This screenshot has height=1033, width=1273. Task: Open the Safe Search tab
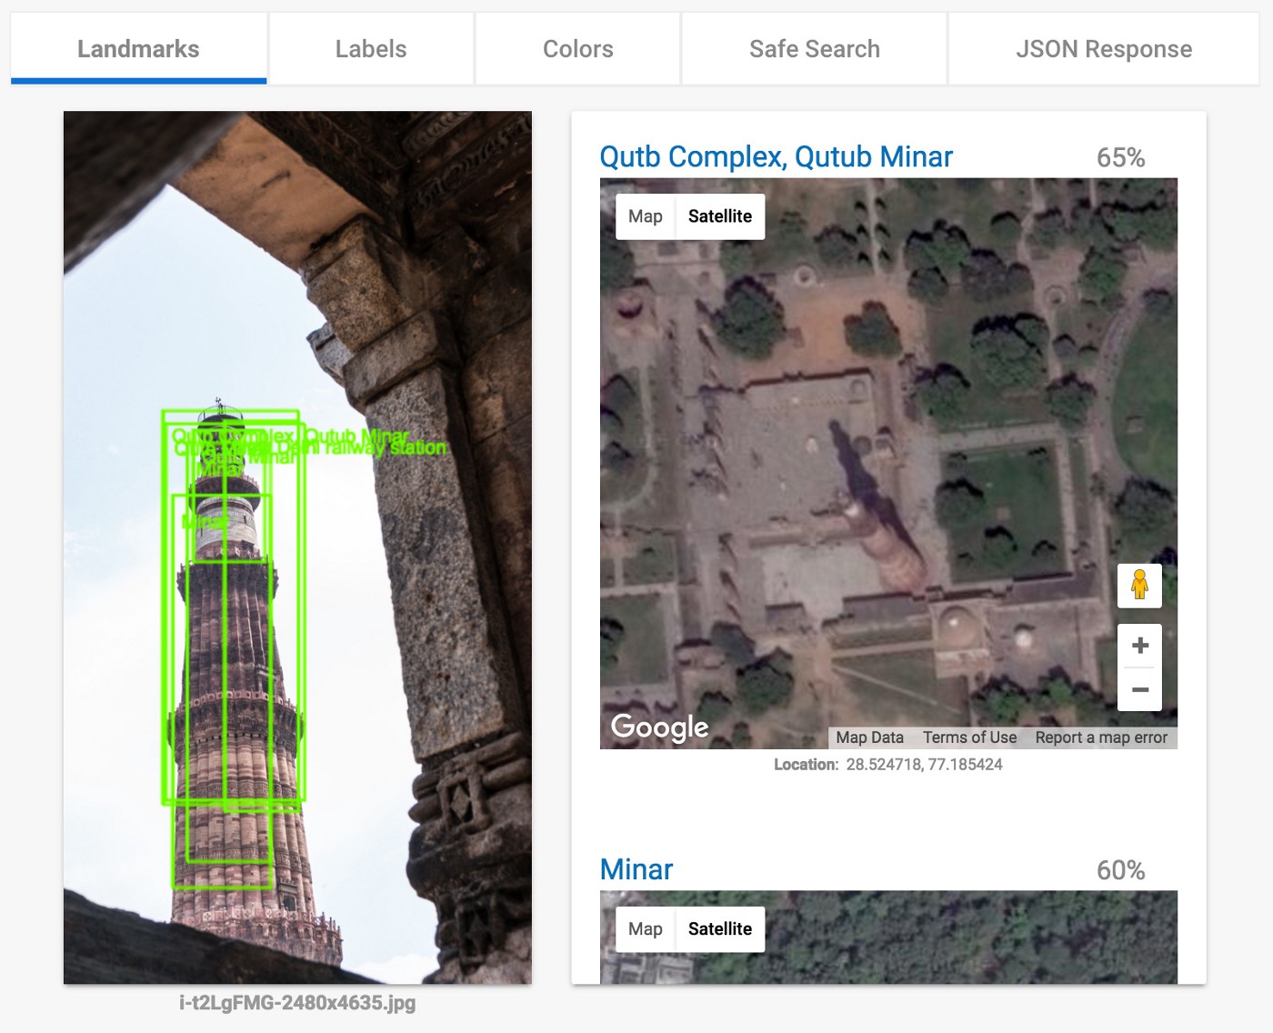coord(814,49)
